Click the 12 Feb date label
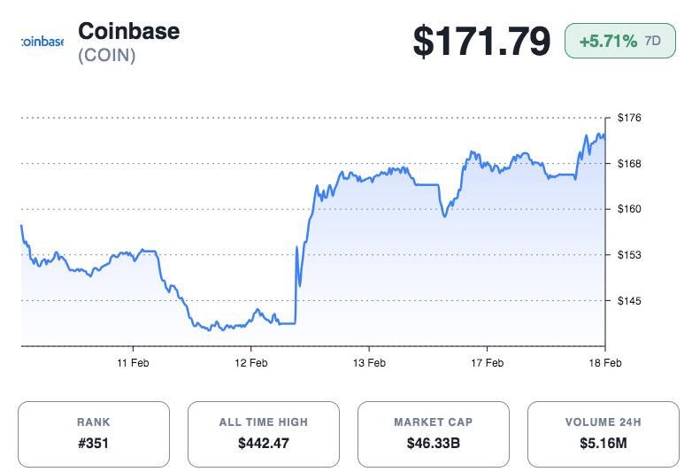This screenshot has width=692, height=472. (250, 363)
